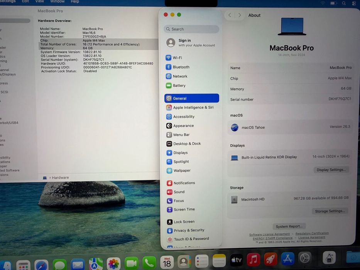
Task: Click Display Settings button
Action: point(331,170)
